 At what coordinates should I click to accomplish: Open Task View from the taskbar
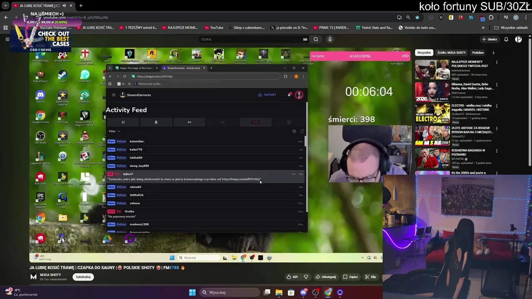pyautogui.click(x=267, y=292)
